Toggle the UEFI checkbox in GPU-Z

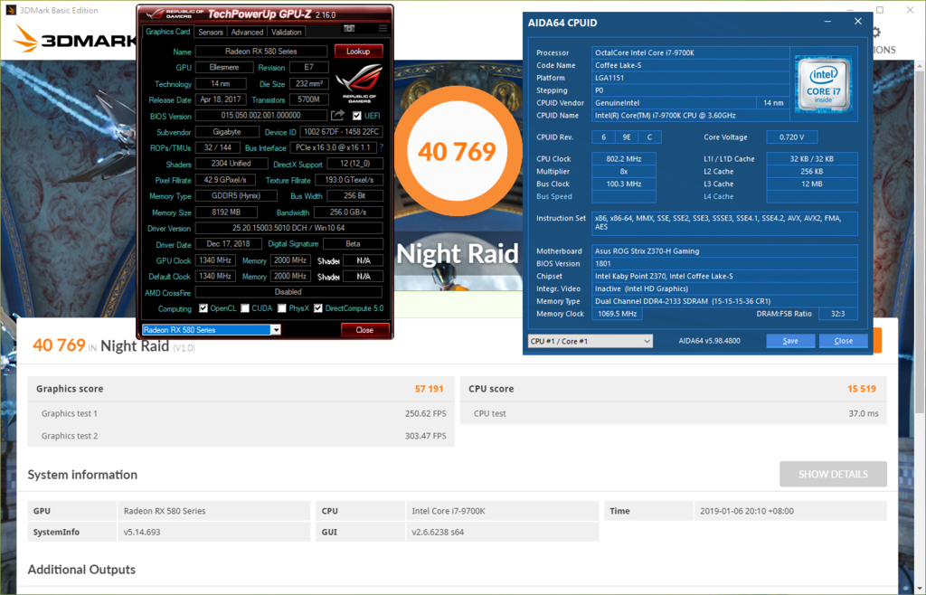tap(356, 116)
